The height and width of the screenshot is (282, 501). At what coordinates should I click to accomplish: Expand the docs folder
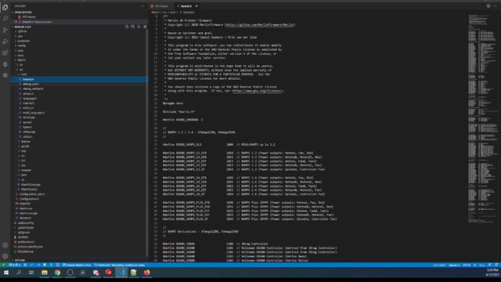click(21, 56)
